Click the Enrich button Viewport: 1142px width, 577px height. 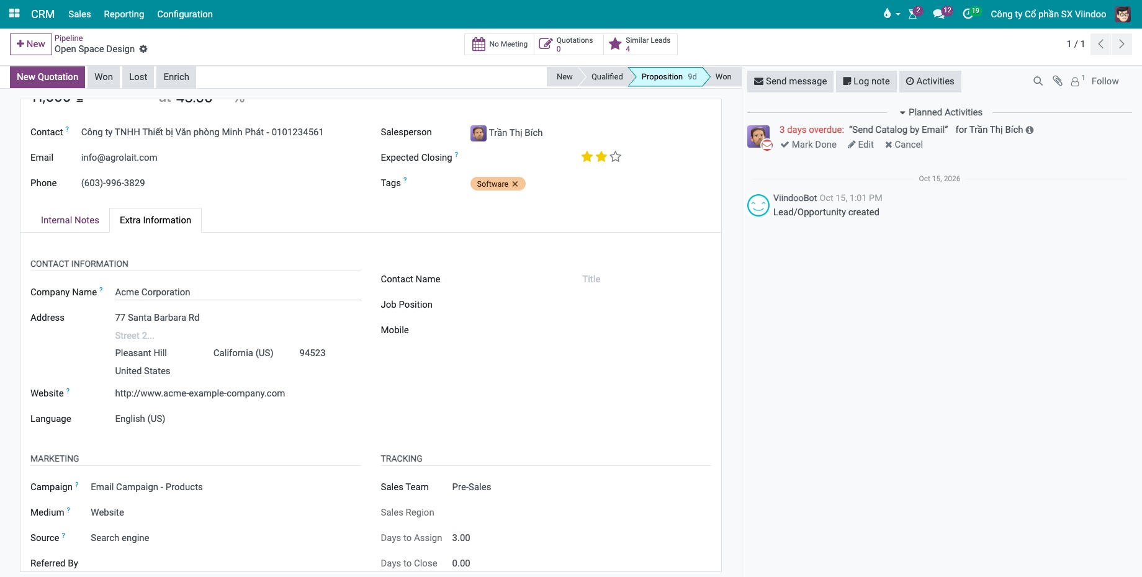pos(176,77)
